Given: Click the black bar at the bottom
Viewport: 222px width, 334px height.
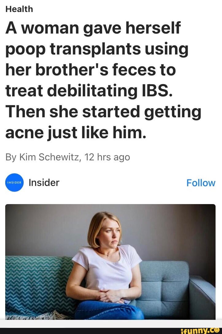Looking at the screenshot, I should tap(92, 331).
